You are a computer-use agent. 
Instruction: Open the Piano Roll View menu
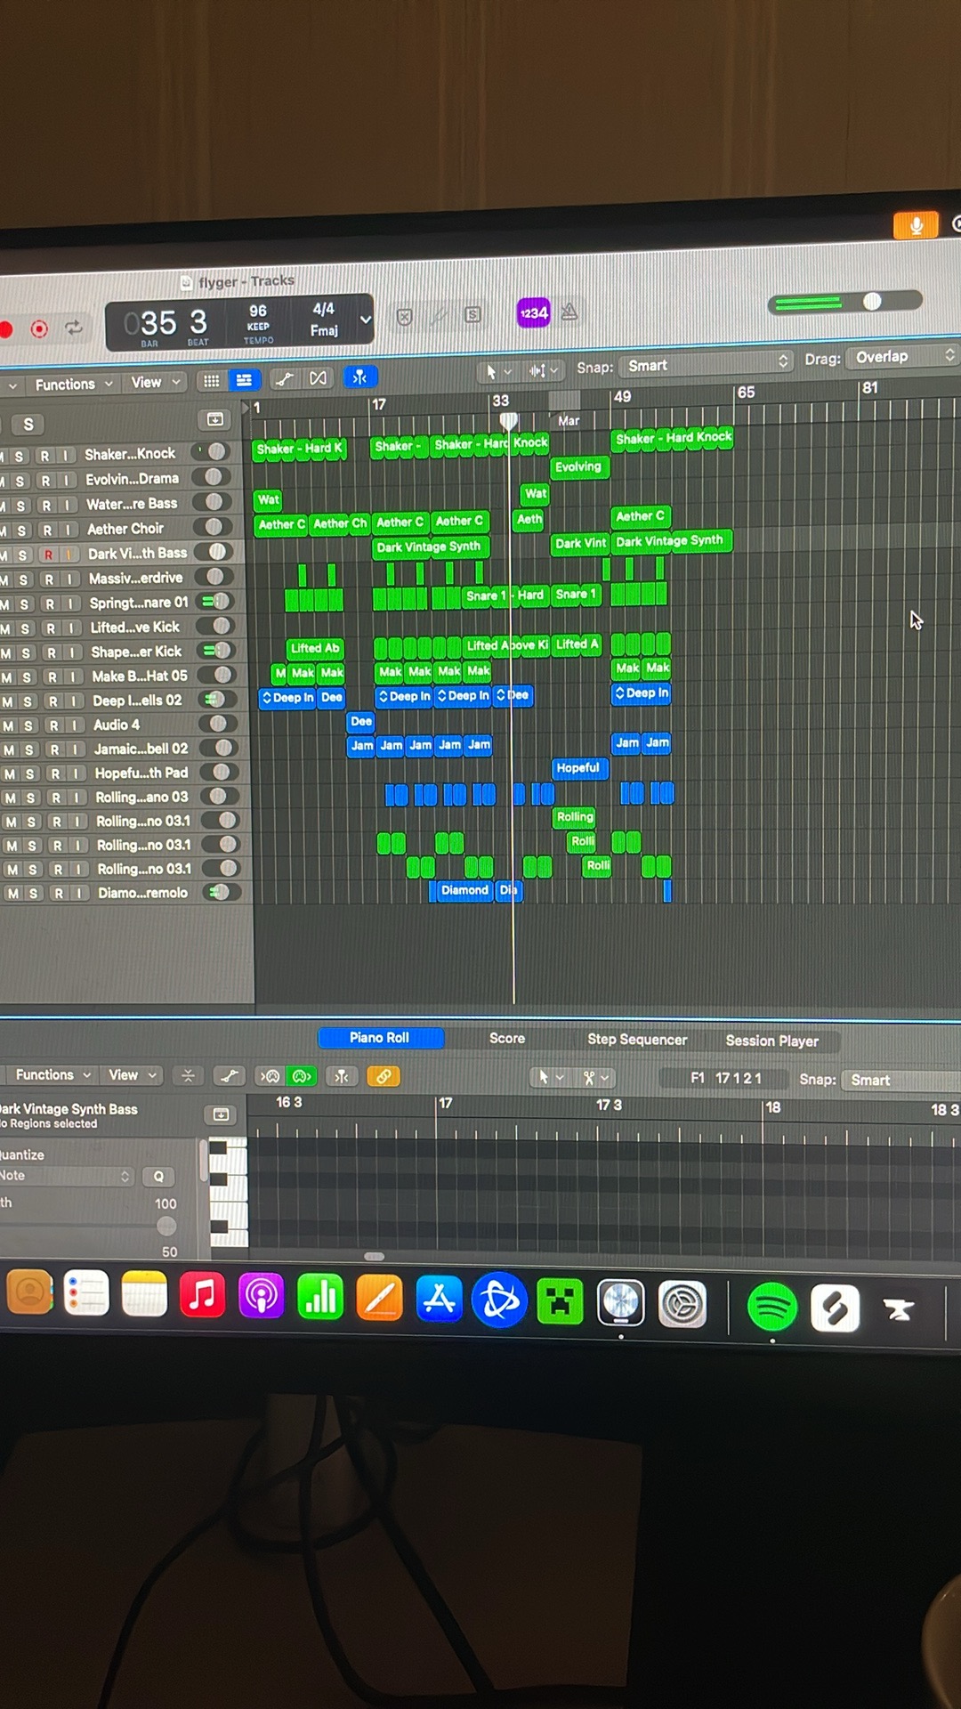click(132, 1075)
